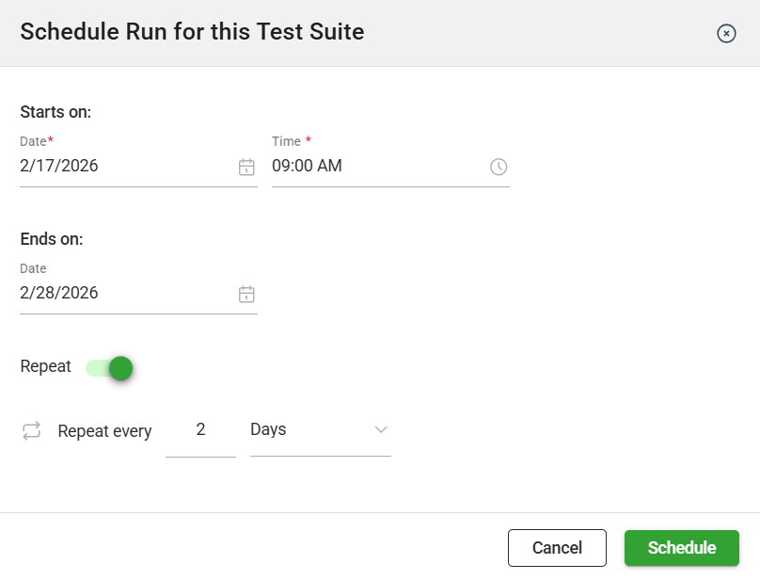
Task: Click the repeat interval number field
Action: click(200, 430)
